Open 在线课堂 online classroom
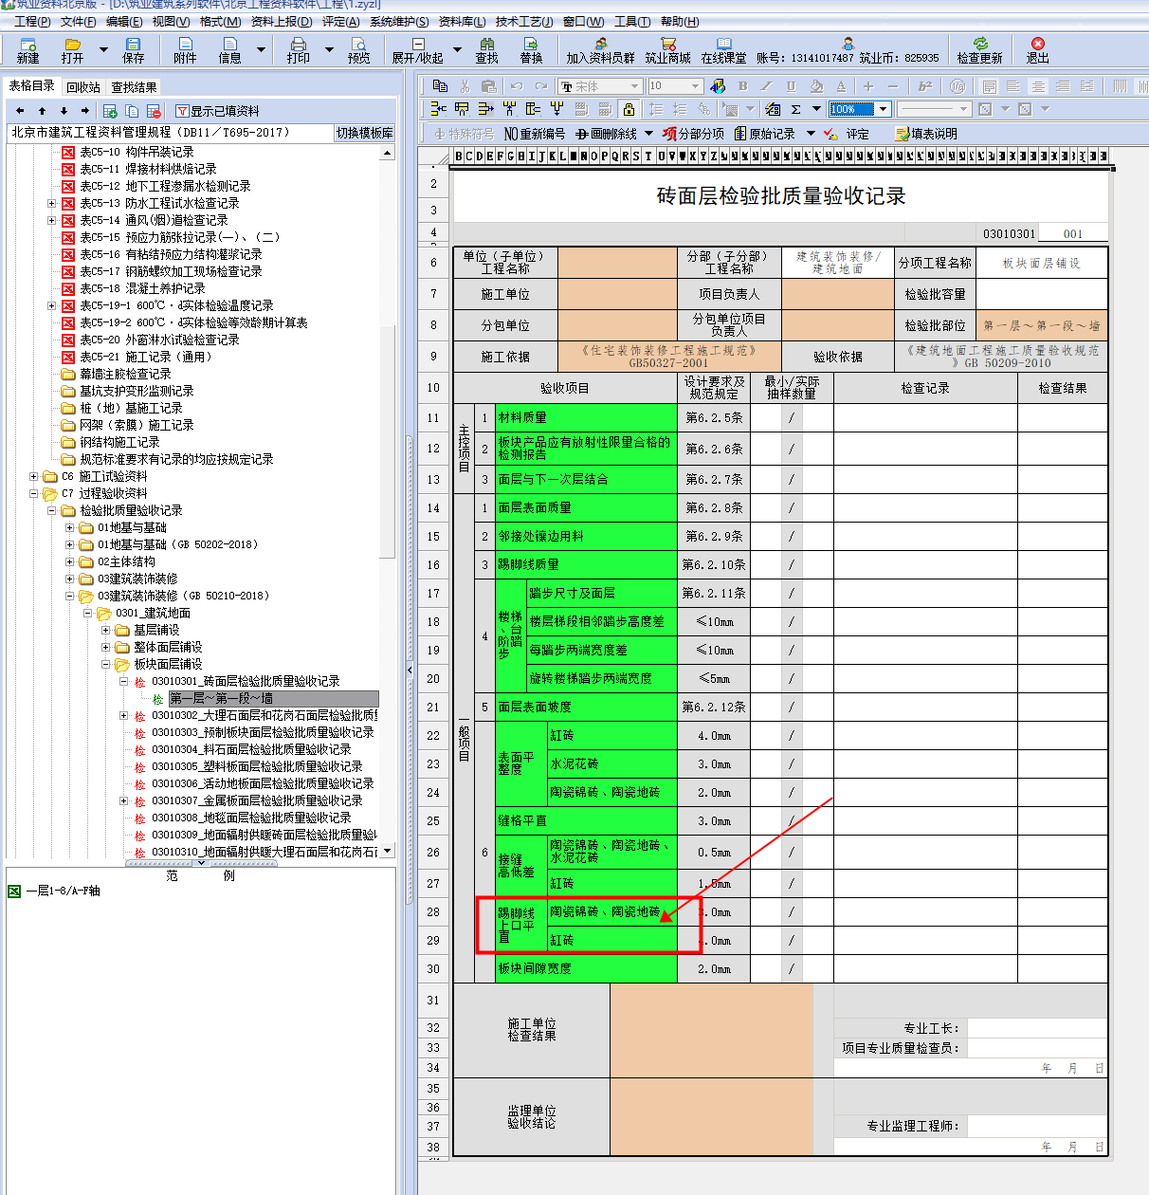The width and height of the screenshot is (1149, 1195). pyautogui.click(x=723, y=50)
